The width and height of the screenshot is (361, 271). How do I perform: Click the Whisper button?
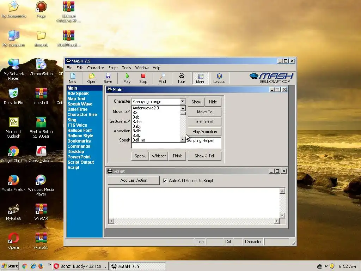click(159, 156)
